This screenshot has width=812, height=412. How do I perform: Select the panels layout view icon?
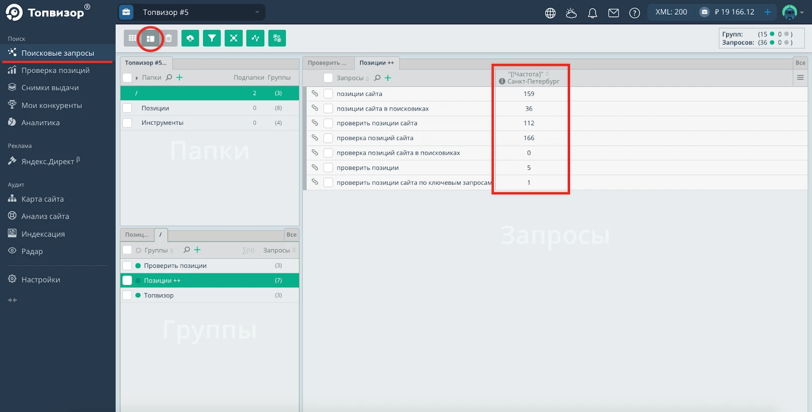click(150, 38)
